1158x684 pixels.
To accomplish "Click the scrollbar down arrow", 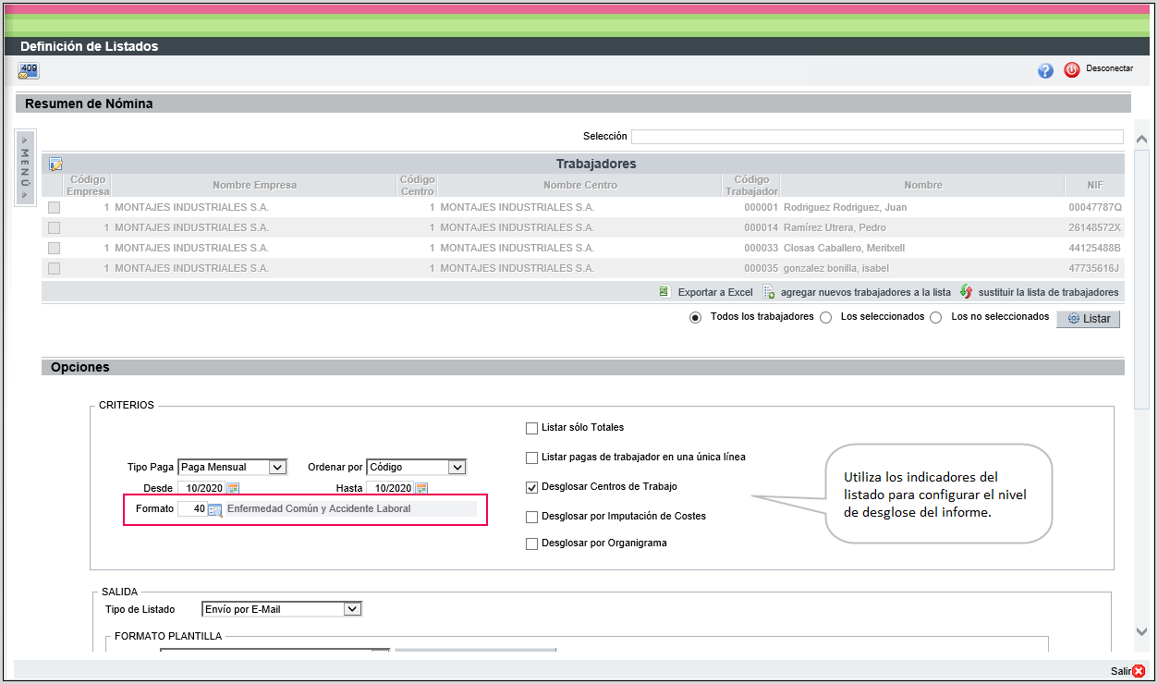I will click(x=1141, y=631).
